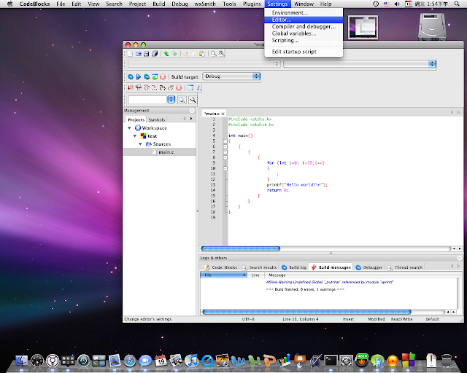Viewport: 467px width, 373px height.
Task: Collapse the Sources folder node
Action: click(140, 144)
